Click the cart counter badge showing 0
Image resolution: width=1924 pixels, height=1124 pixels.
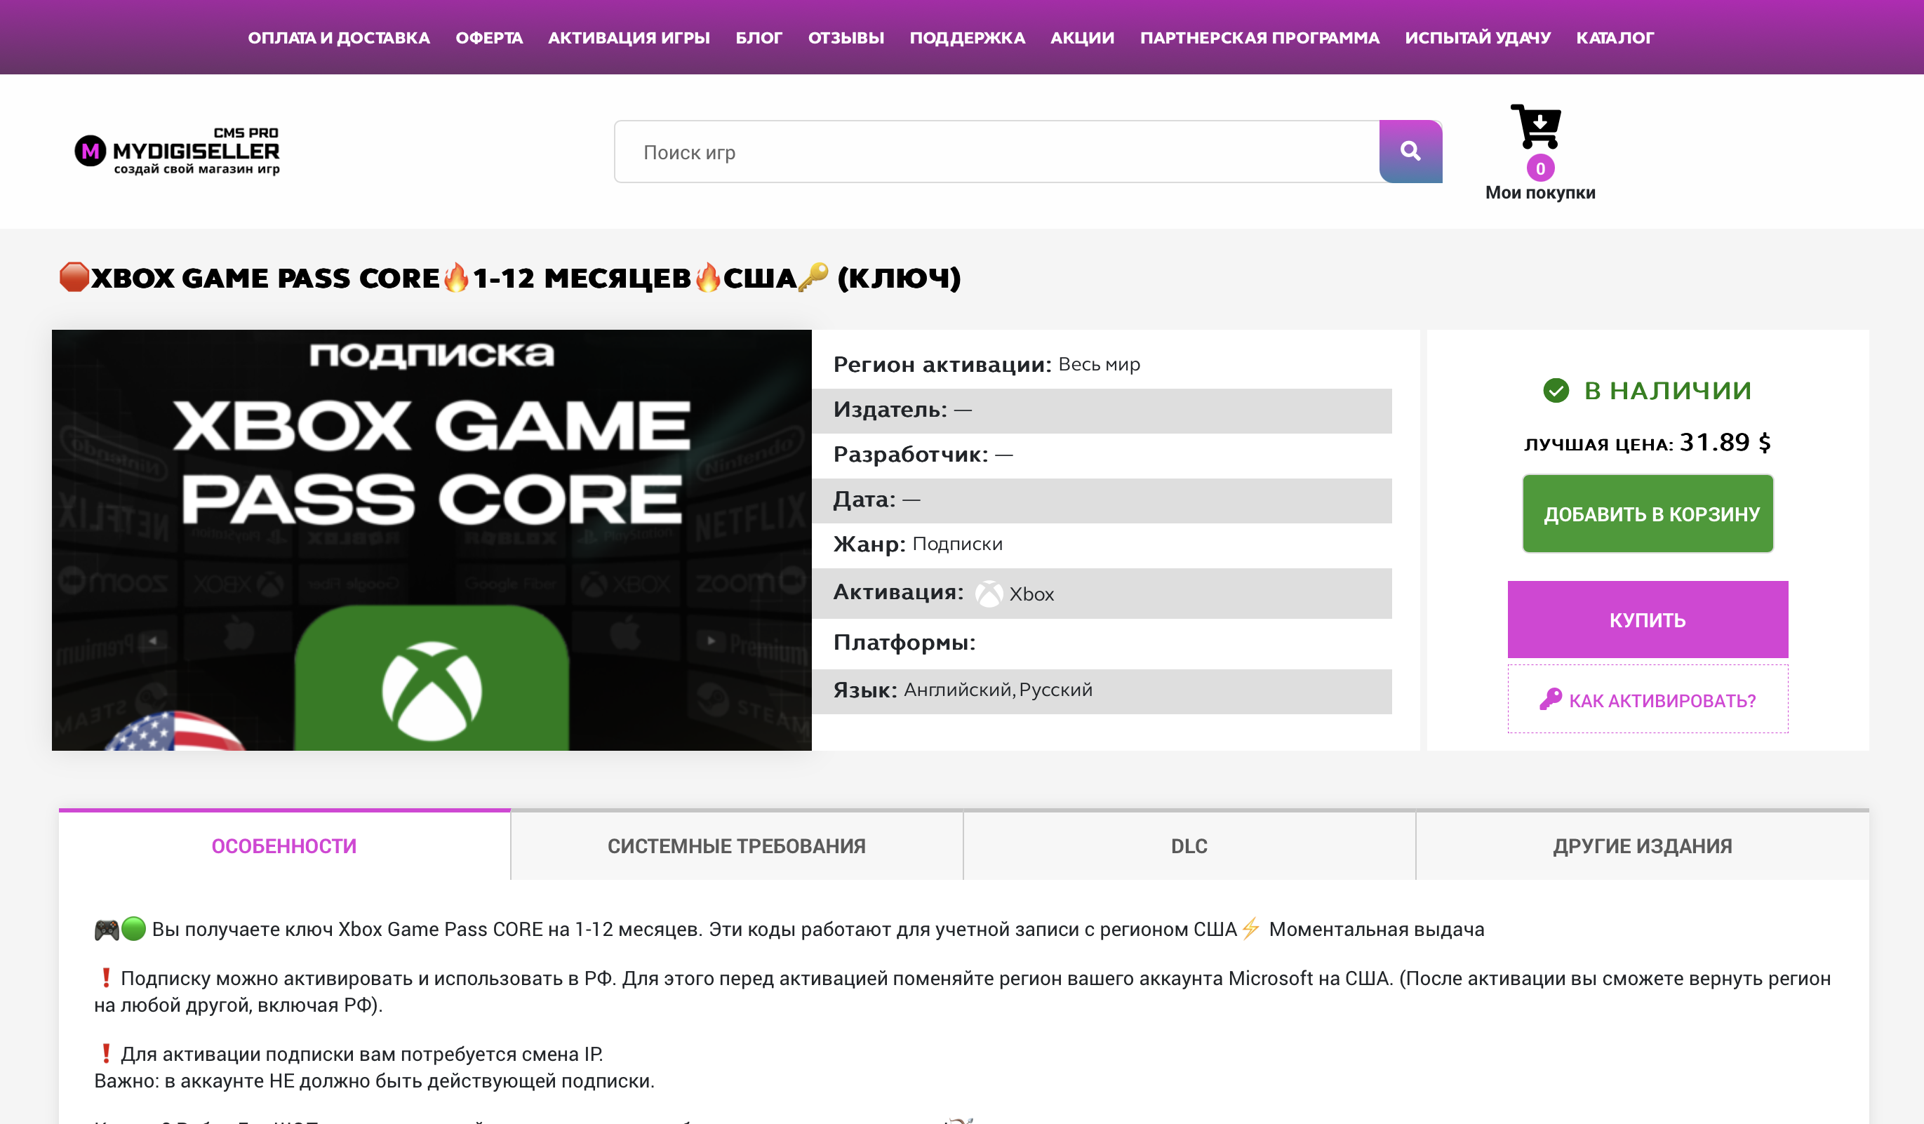coord(1540,168)
